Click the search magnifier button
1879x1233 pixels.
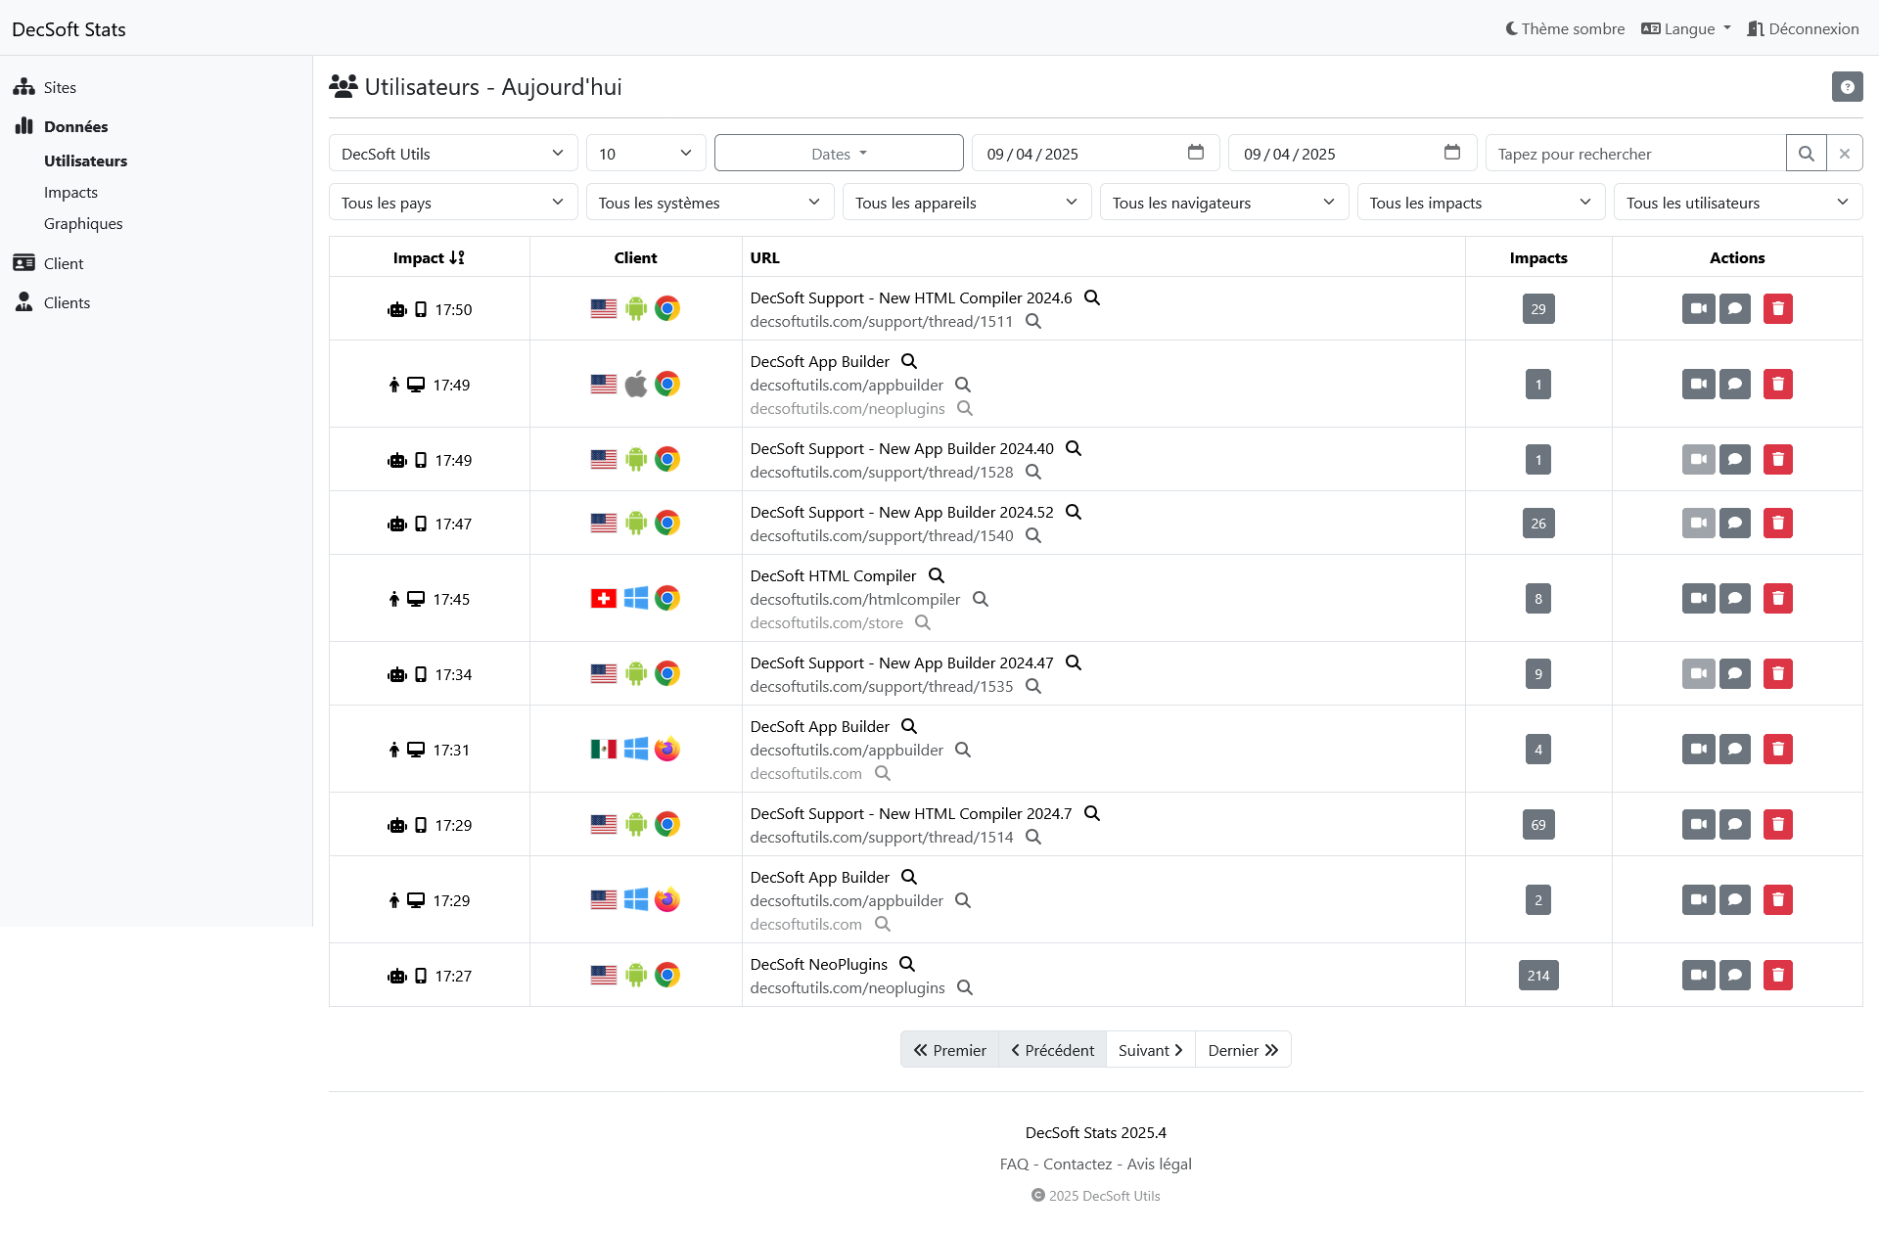coord(1807,153)
